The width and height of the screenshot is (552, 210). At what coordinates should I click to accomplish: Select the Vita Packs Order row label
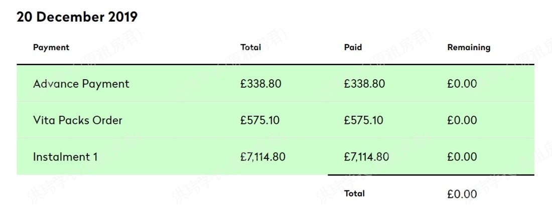77,120
